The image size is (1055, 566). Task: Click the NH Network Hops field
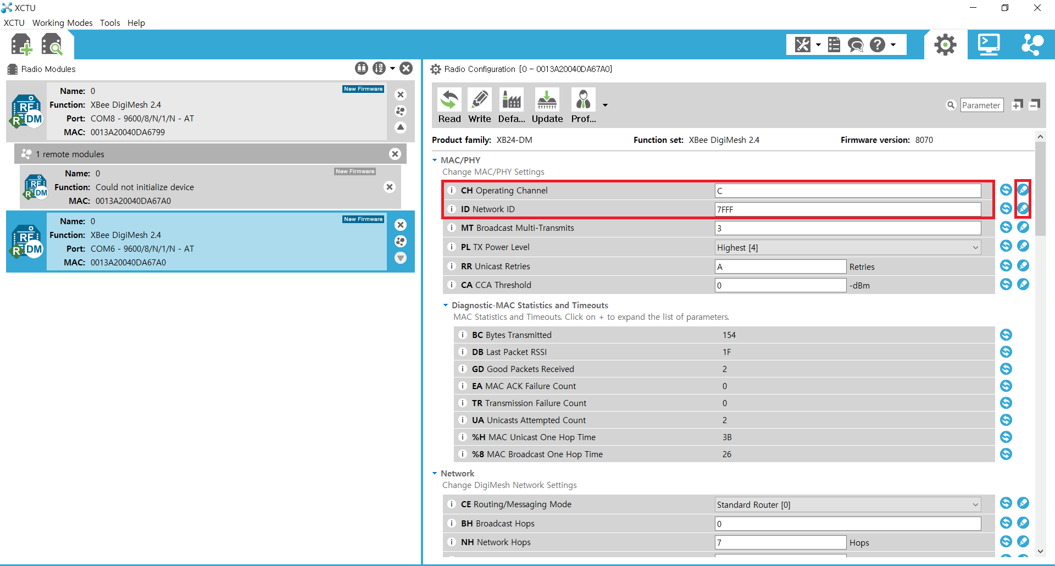pyautogui.click(x=780, y=542)
